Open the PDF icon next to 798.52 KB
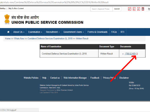This screenshot has height=112, width=150. 137,54
